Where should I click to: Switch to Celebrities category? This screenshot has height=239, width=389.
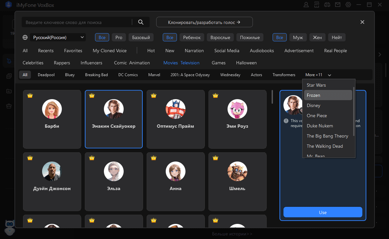pos(33,63)
